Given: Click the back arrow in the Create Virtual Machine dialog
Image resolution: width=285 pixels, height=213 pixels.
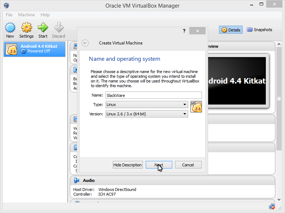Looking at the screenshot, I should [x=85, y=43].
